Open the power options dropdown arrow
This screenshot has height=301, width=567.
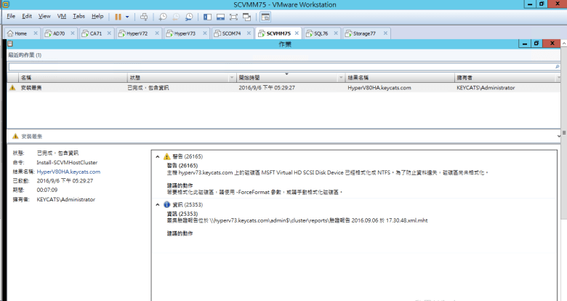128,16
